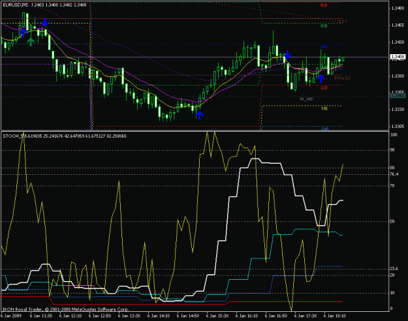Click the 70 stochastic scale value
This screenshot has width=408, height=321.
[392, 186]
